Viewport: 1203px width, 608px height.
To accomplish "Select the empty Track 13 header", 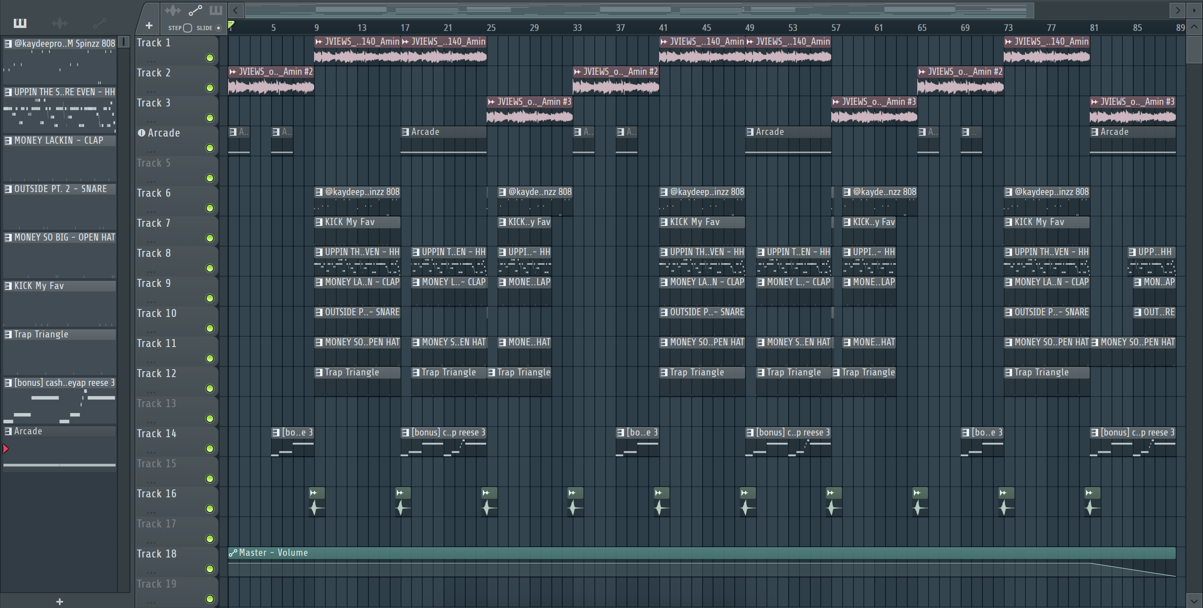I will [x=177, y=411].
